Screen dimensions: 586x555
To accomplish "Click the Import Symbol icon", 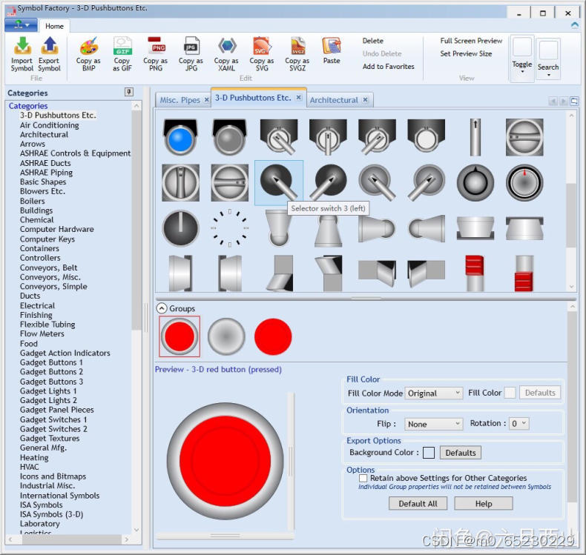I will point(22,54).
